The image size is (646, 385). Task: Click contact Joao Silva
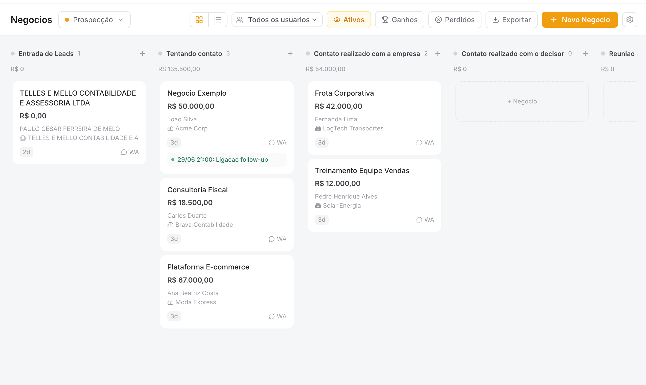pyautogui.click(x=182, y=119)
